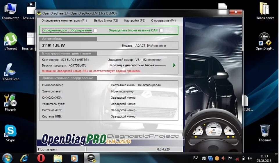The image size is (279, 163).
Task: Enable Определять блоки на шине CAN checkbox
Action: [x=161, y=30]
